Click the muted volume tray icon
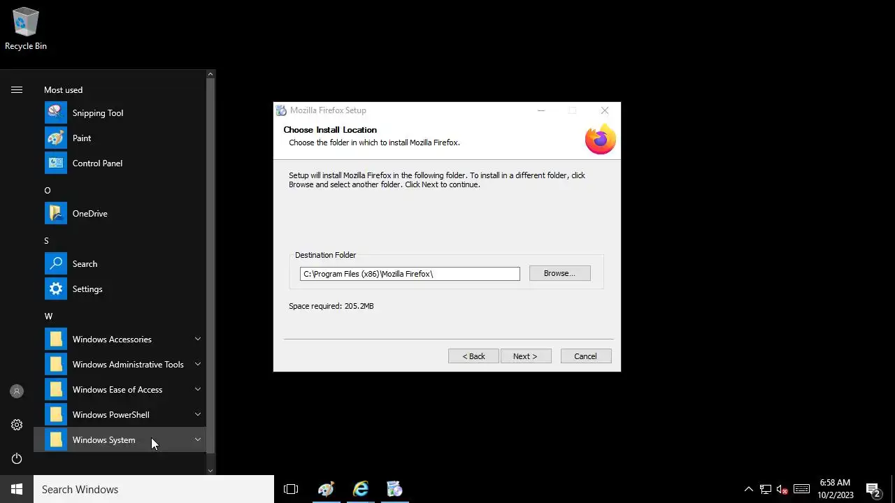 coord(782,489)
